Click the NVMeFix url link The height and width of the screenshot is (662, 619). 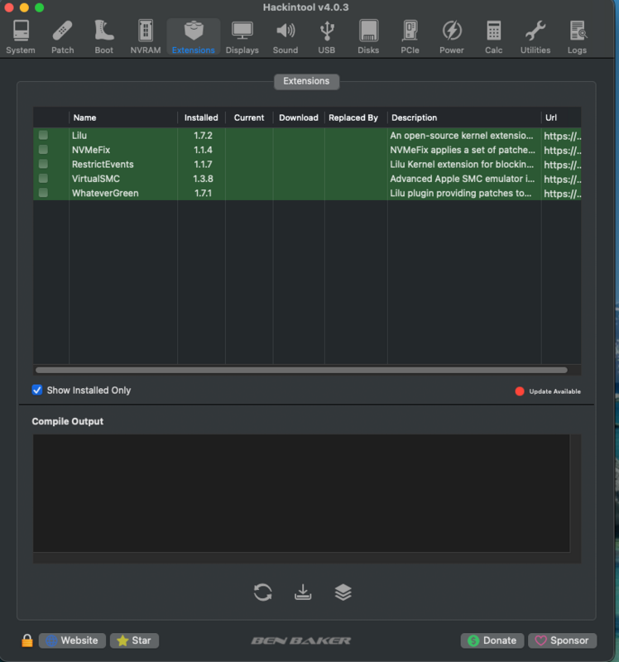(563, 151)
